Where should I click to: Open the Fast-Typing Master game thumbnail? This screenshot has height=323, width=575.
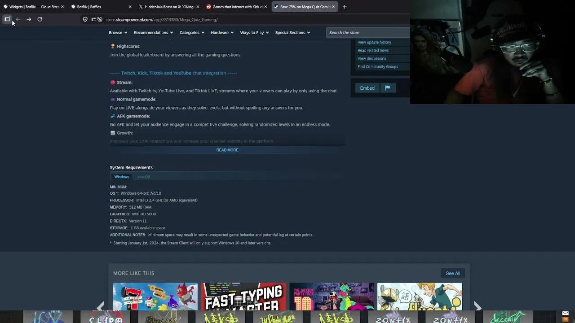point(243,297)
